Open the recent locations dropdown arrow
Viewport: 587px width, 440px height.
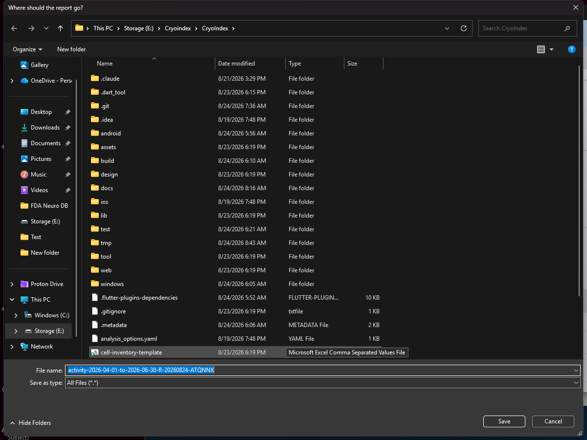click(46, 28)
